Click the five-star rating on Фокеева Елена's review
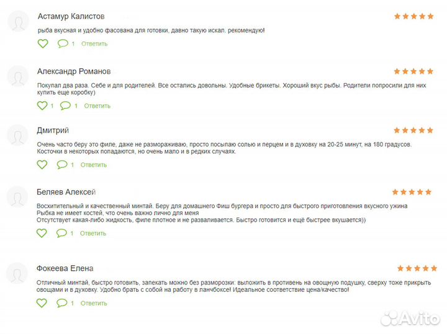Viewport: 447px width, 334px height. [417, 268]
